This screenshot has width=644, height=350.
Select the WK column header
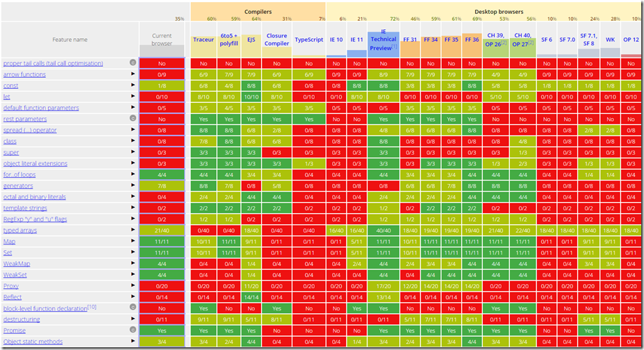point(610,40)
